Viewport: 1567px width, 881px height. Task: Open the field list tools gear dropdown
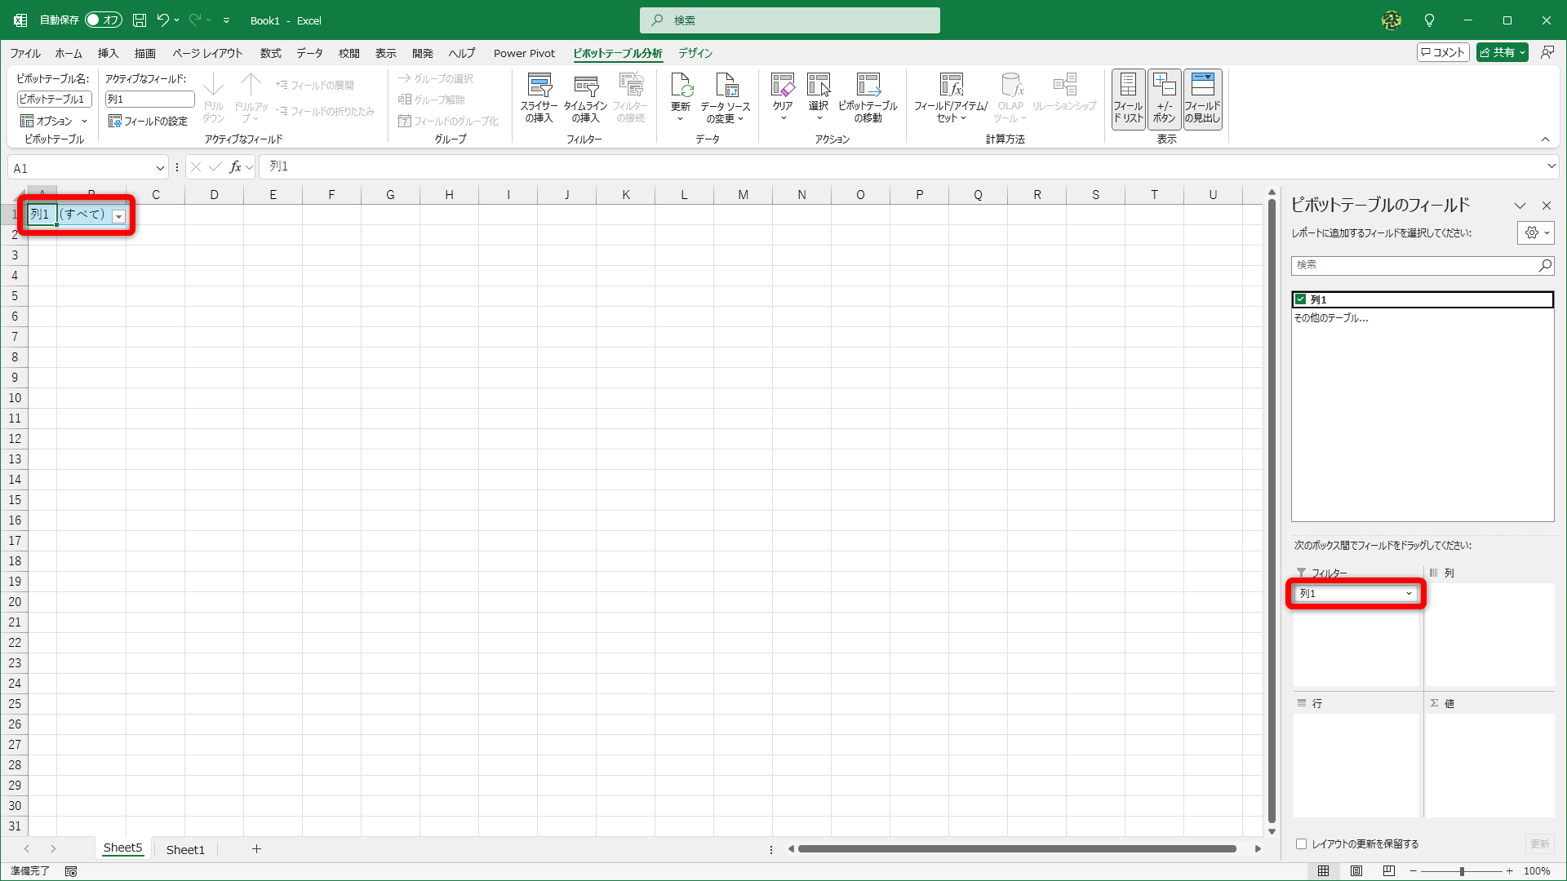coord(1535,233)
